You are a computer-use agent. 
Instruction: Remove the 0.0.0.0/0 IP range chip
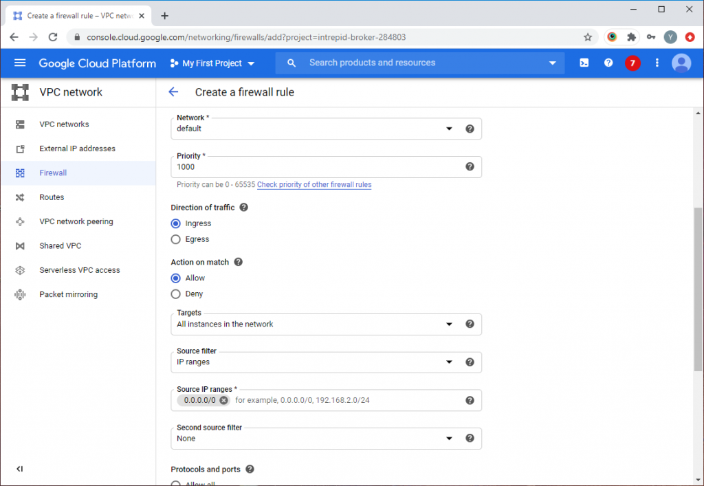coord(223,400)
